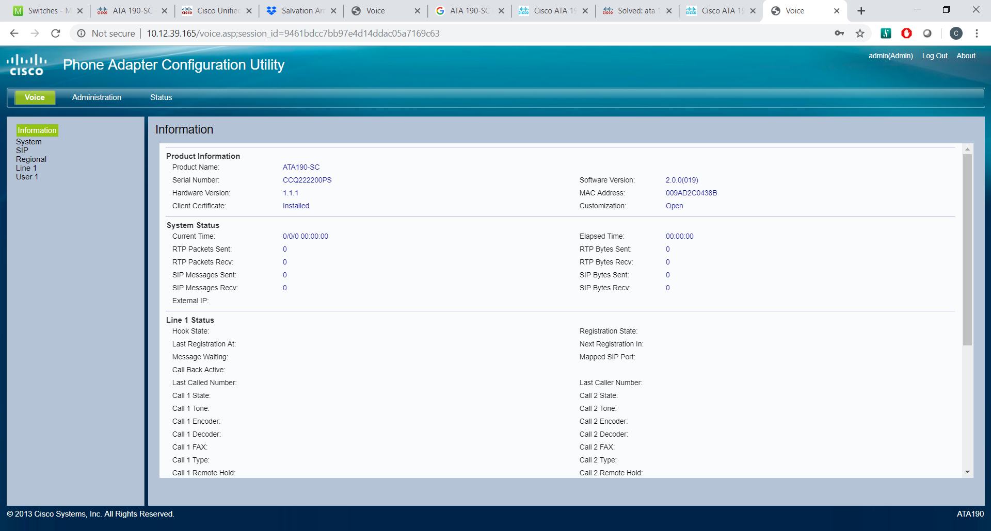Screen dimensions: 991x531
Task: Click the MAC address 009AD2C0438B
Action: [x=691, y=193]
